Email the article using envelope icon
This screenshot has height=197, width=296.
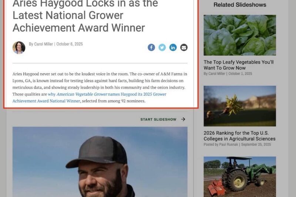[x=184, y=47]
